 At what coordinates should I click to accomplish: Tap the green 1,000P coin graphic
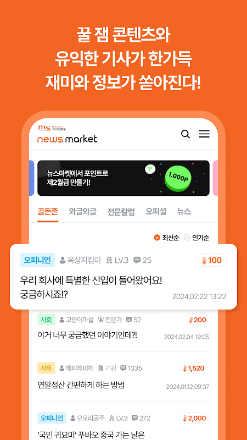[178, 178]
